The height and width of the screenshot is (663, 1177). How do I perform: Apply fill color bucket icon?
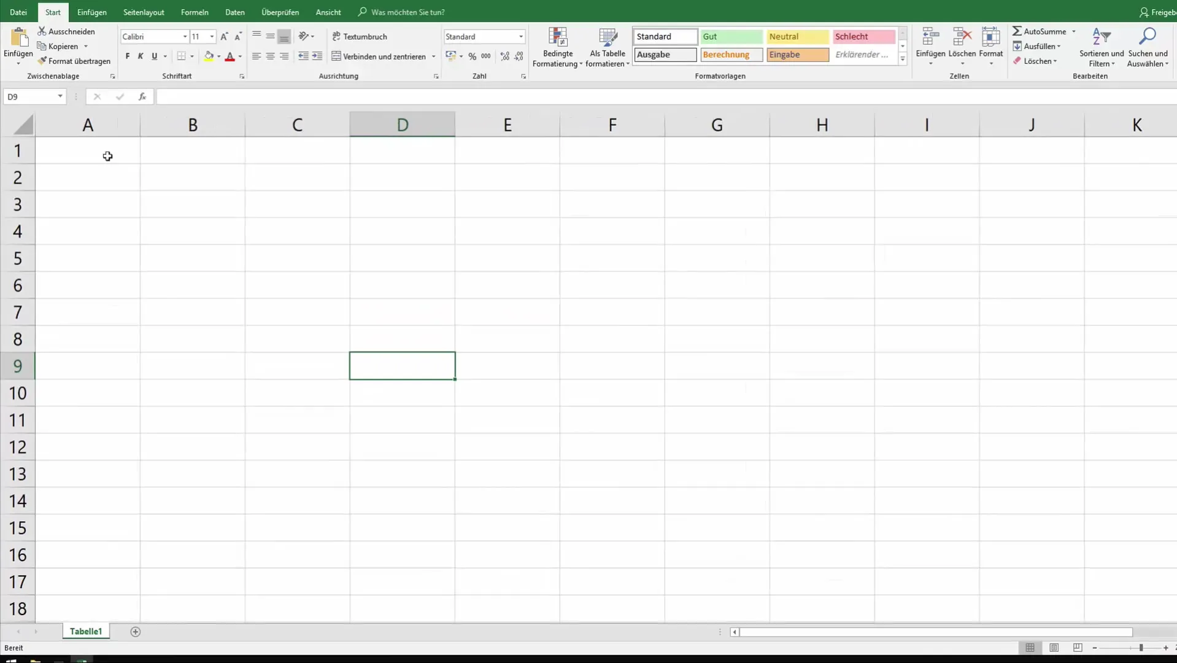coord(209,56)
